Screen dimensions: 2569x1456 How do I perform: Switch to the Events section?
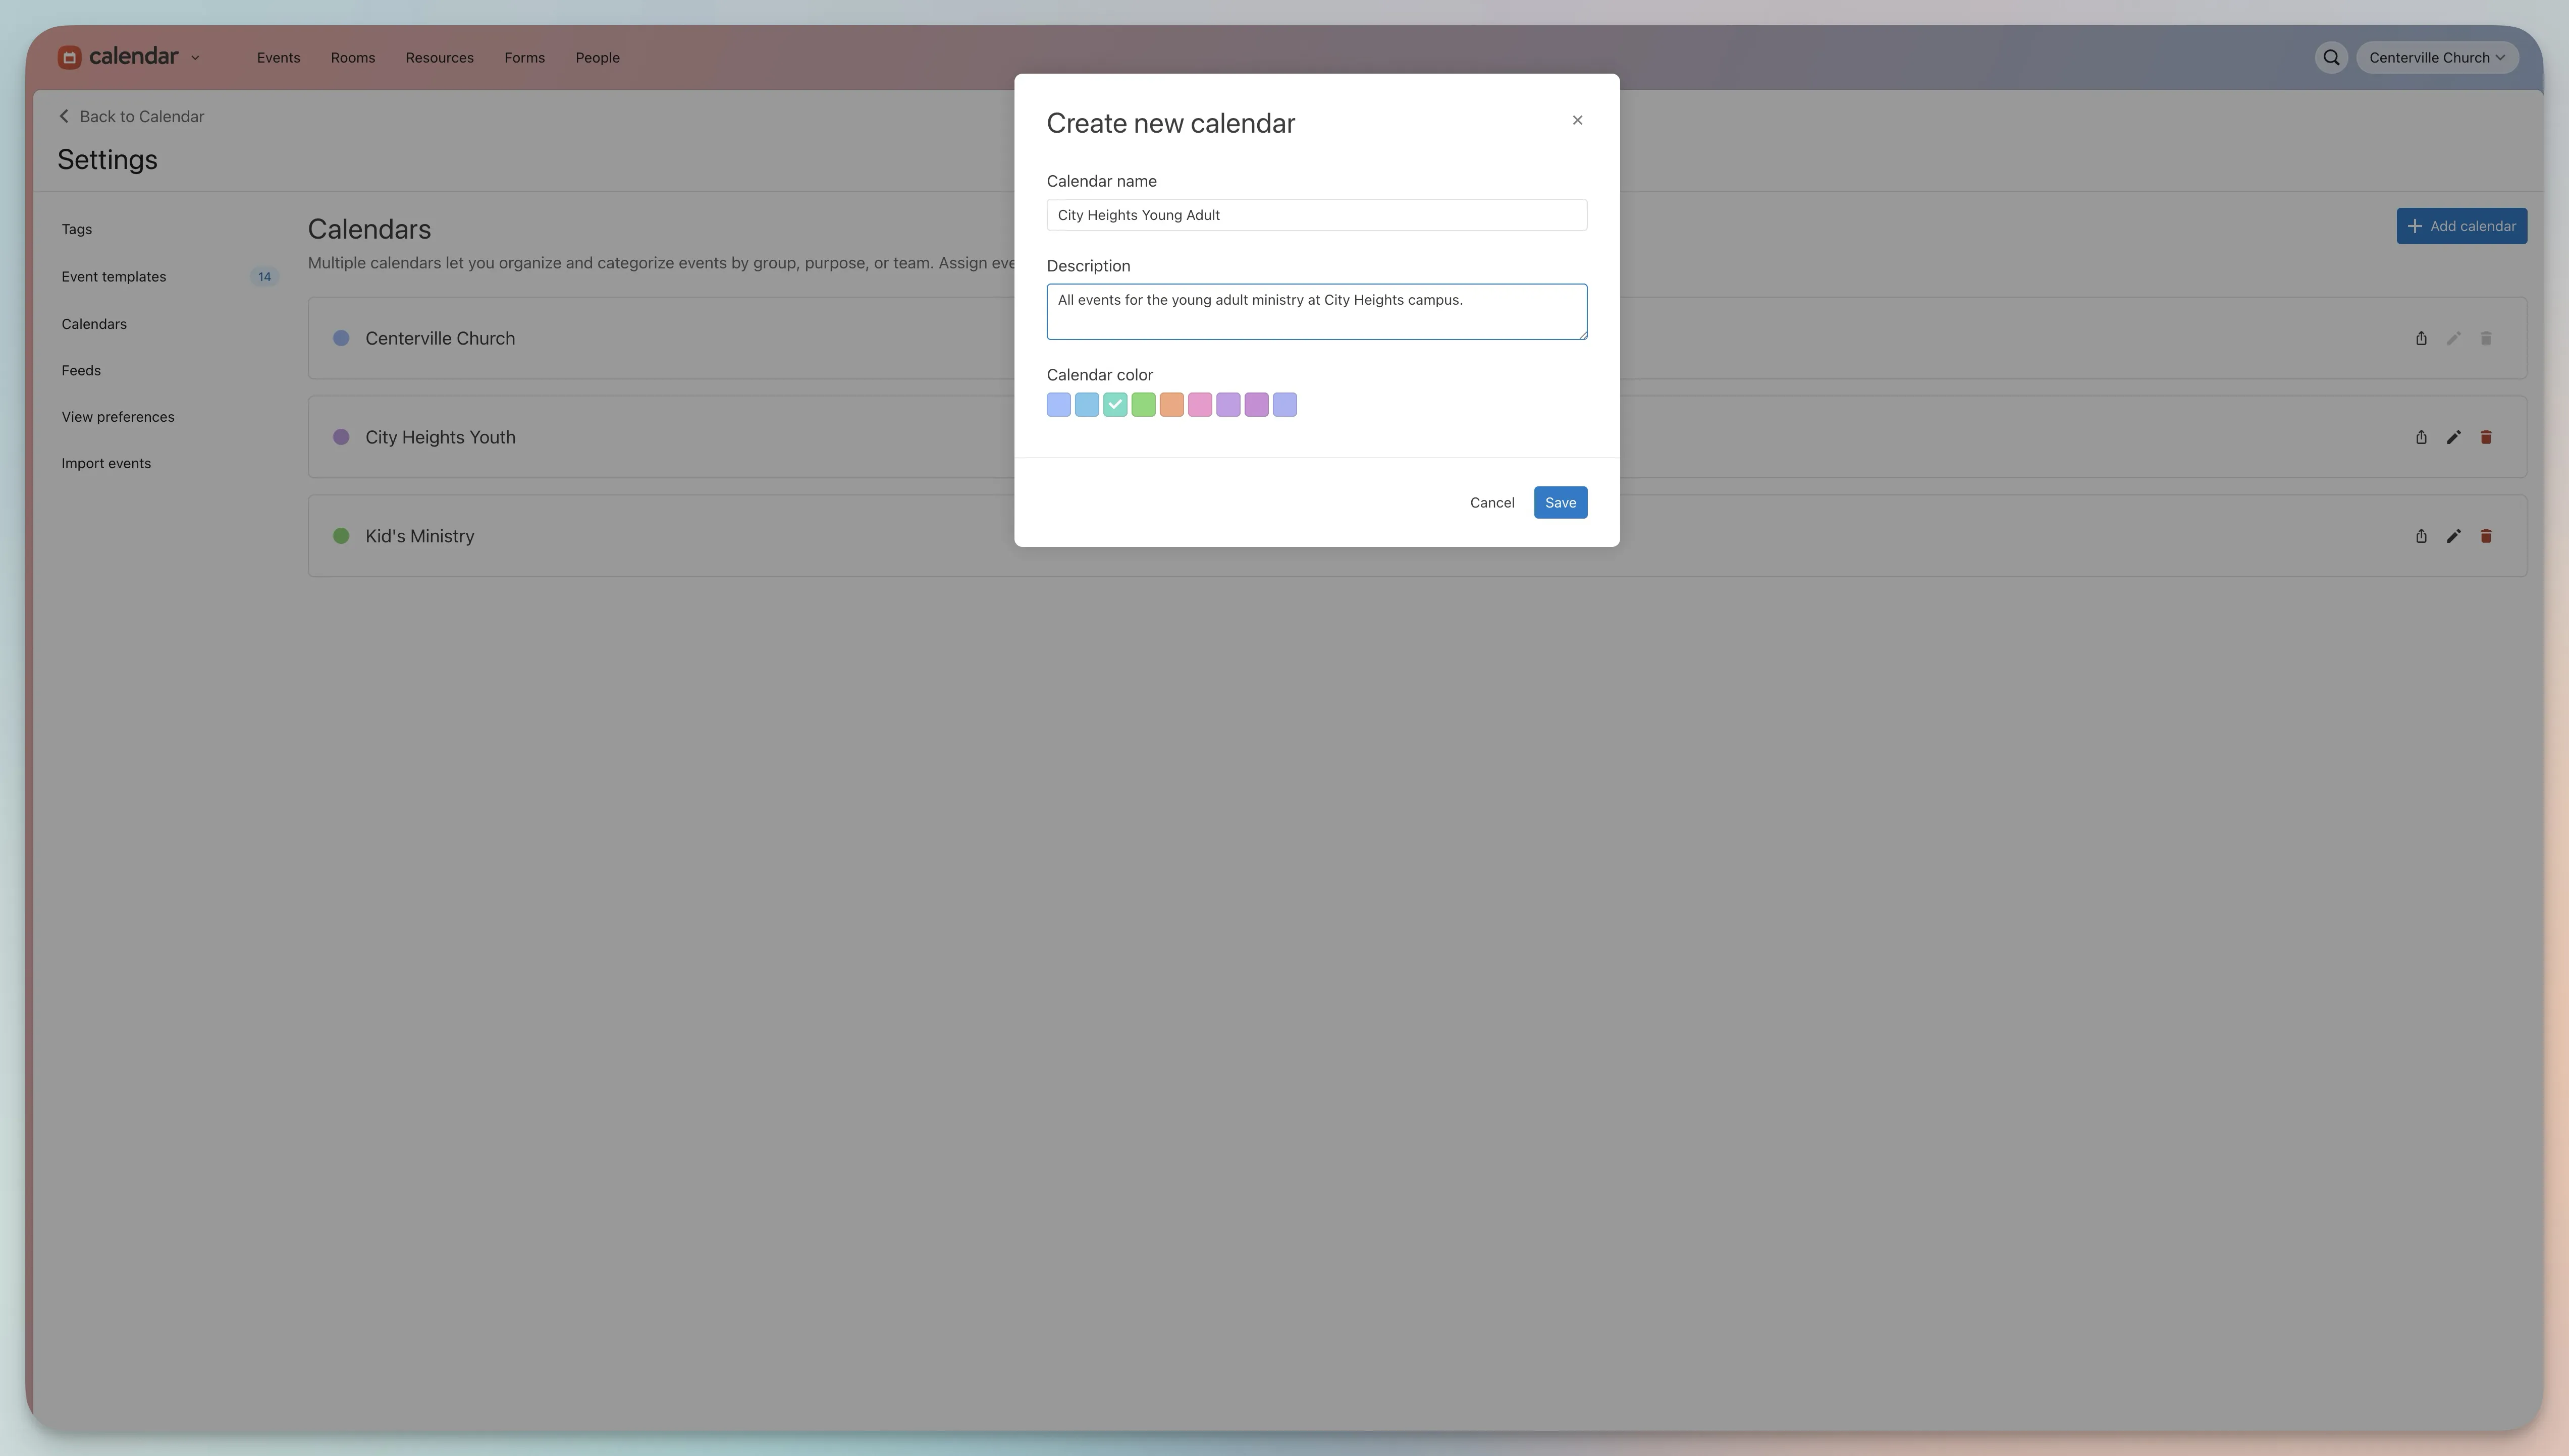pyautogui.click(x=278, y=57)
